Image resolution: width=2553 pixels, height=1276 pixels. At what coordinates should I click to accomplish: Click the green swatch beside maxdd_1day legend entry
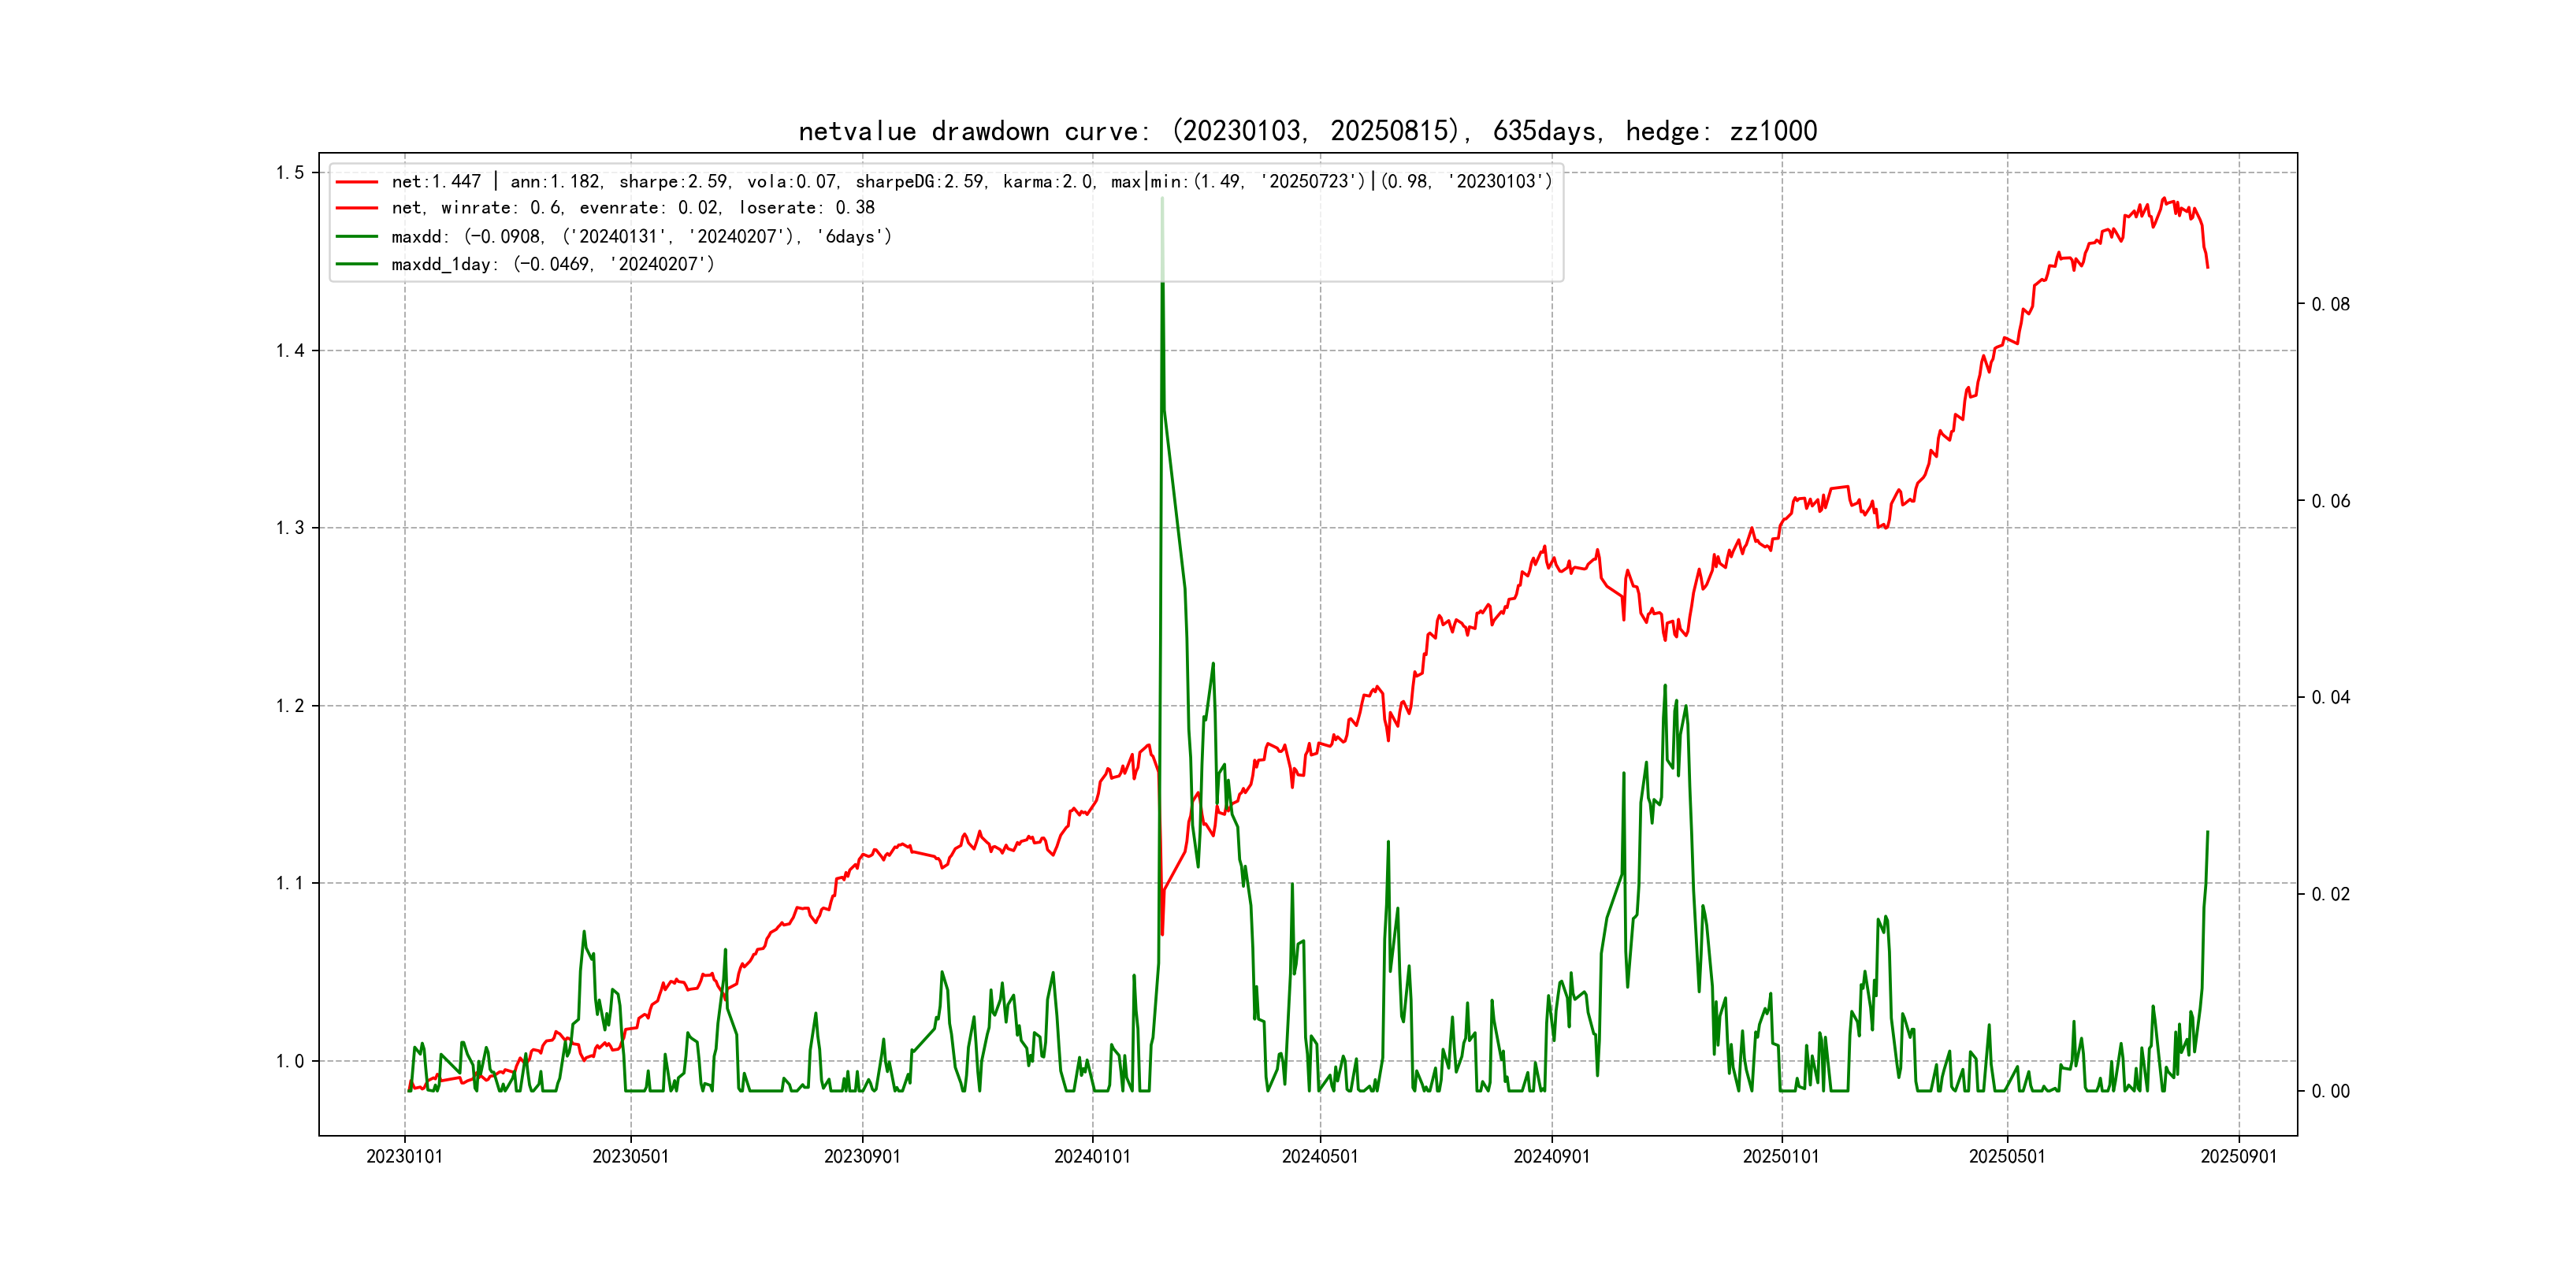[357, 265]
